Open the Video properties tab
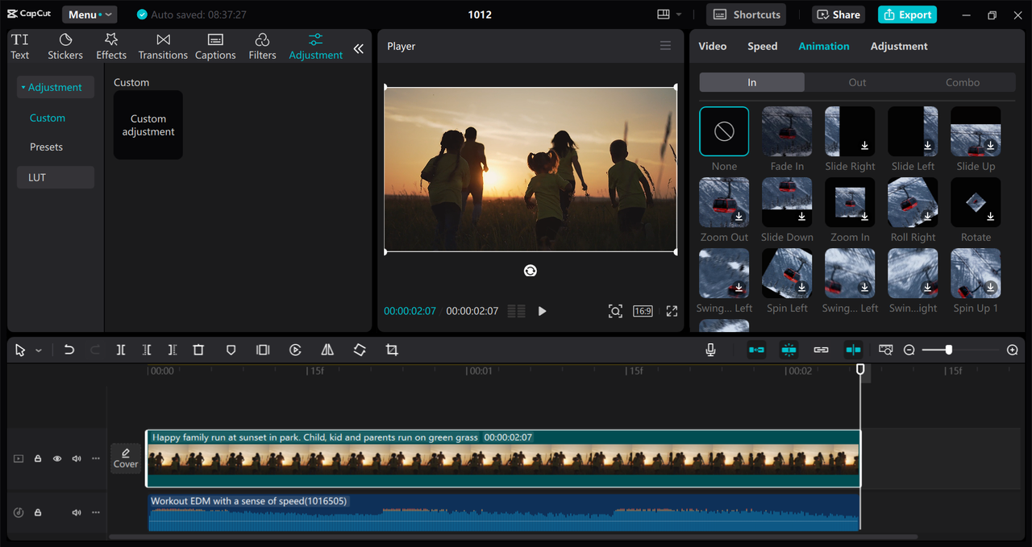 click(x=713, y=46)
